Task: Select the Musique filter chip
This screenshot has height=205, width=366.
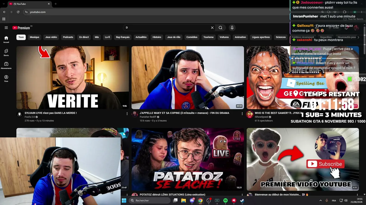Action: (x=35, y=37)
